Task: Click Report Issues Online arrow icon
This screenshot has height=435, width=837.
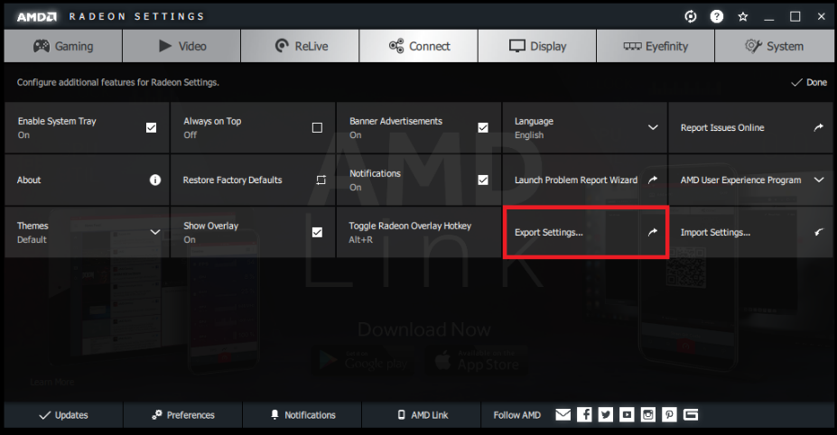Action: tap(818, 127)
